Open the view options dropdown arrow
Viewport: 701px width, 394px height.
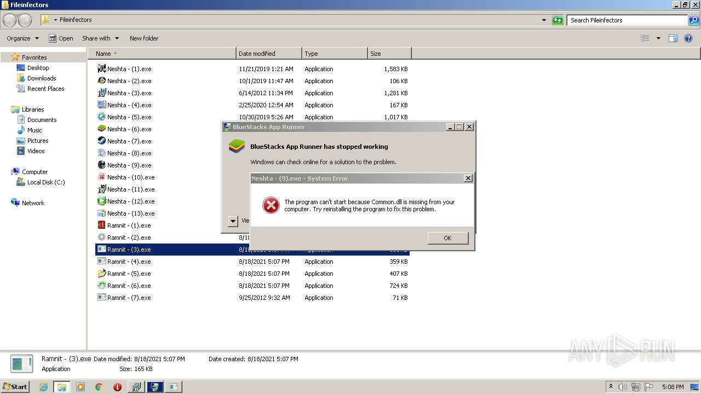click(x=658, y=38)
